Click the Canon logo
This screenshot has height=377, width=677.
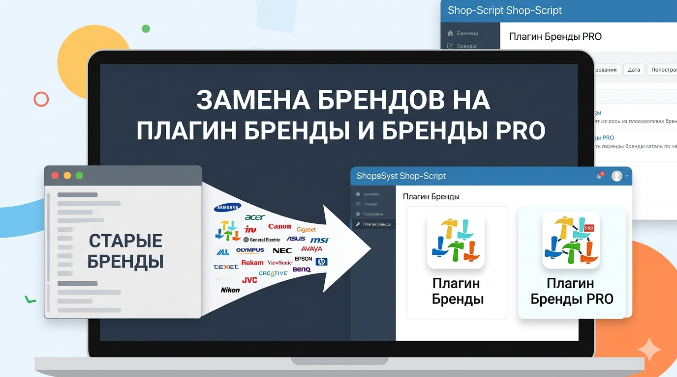[279, 226]
